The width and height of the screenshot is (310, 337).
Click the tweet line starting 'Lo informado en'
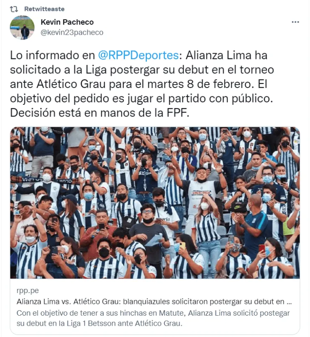tap(139, 55)
